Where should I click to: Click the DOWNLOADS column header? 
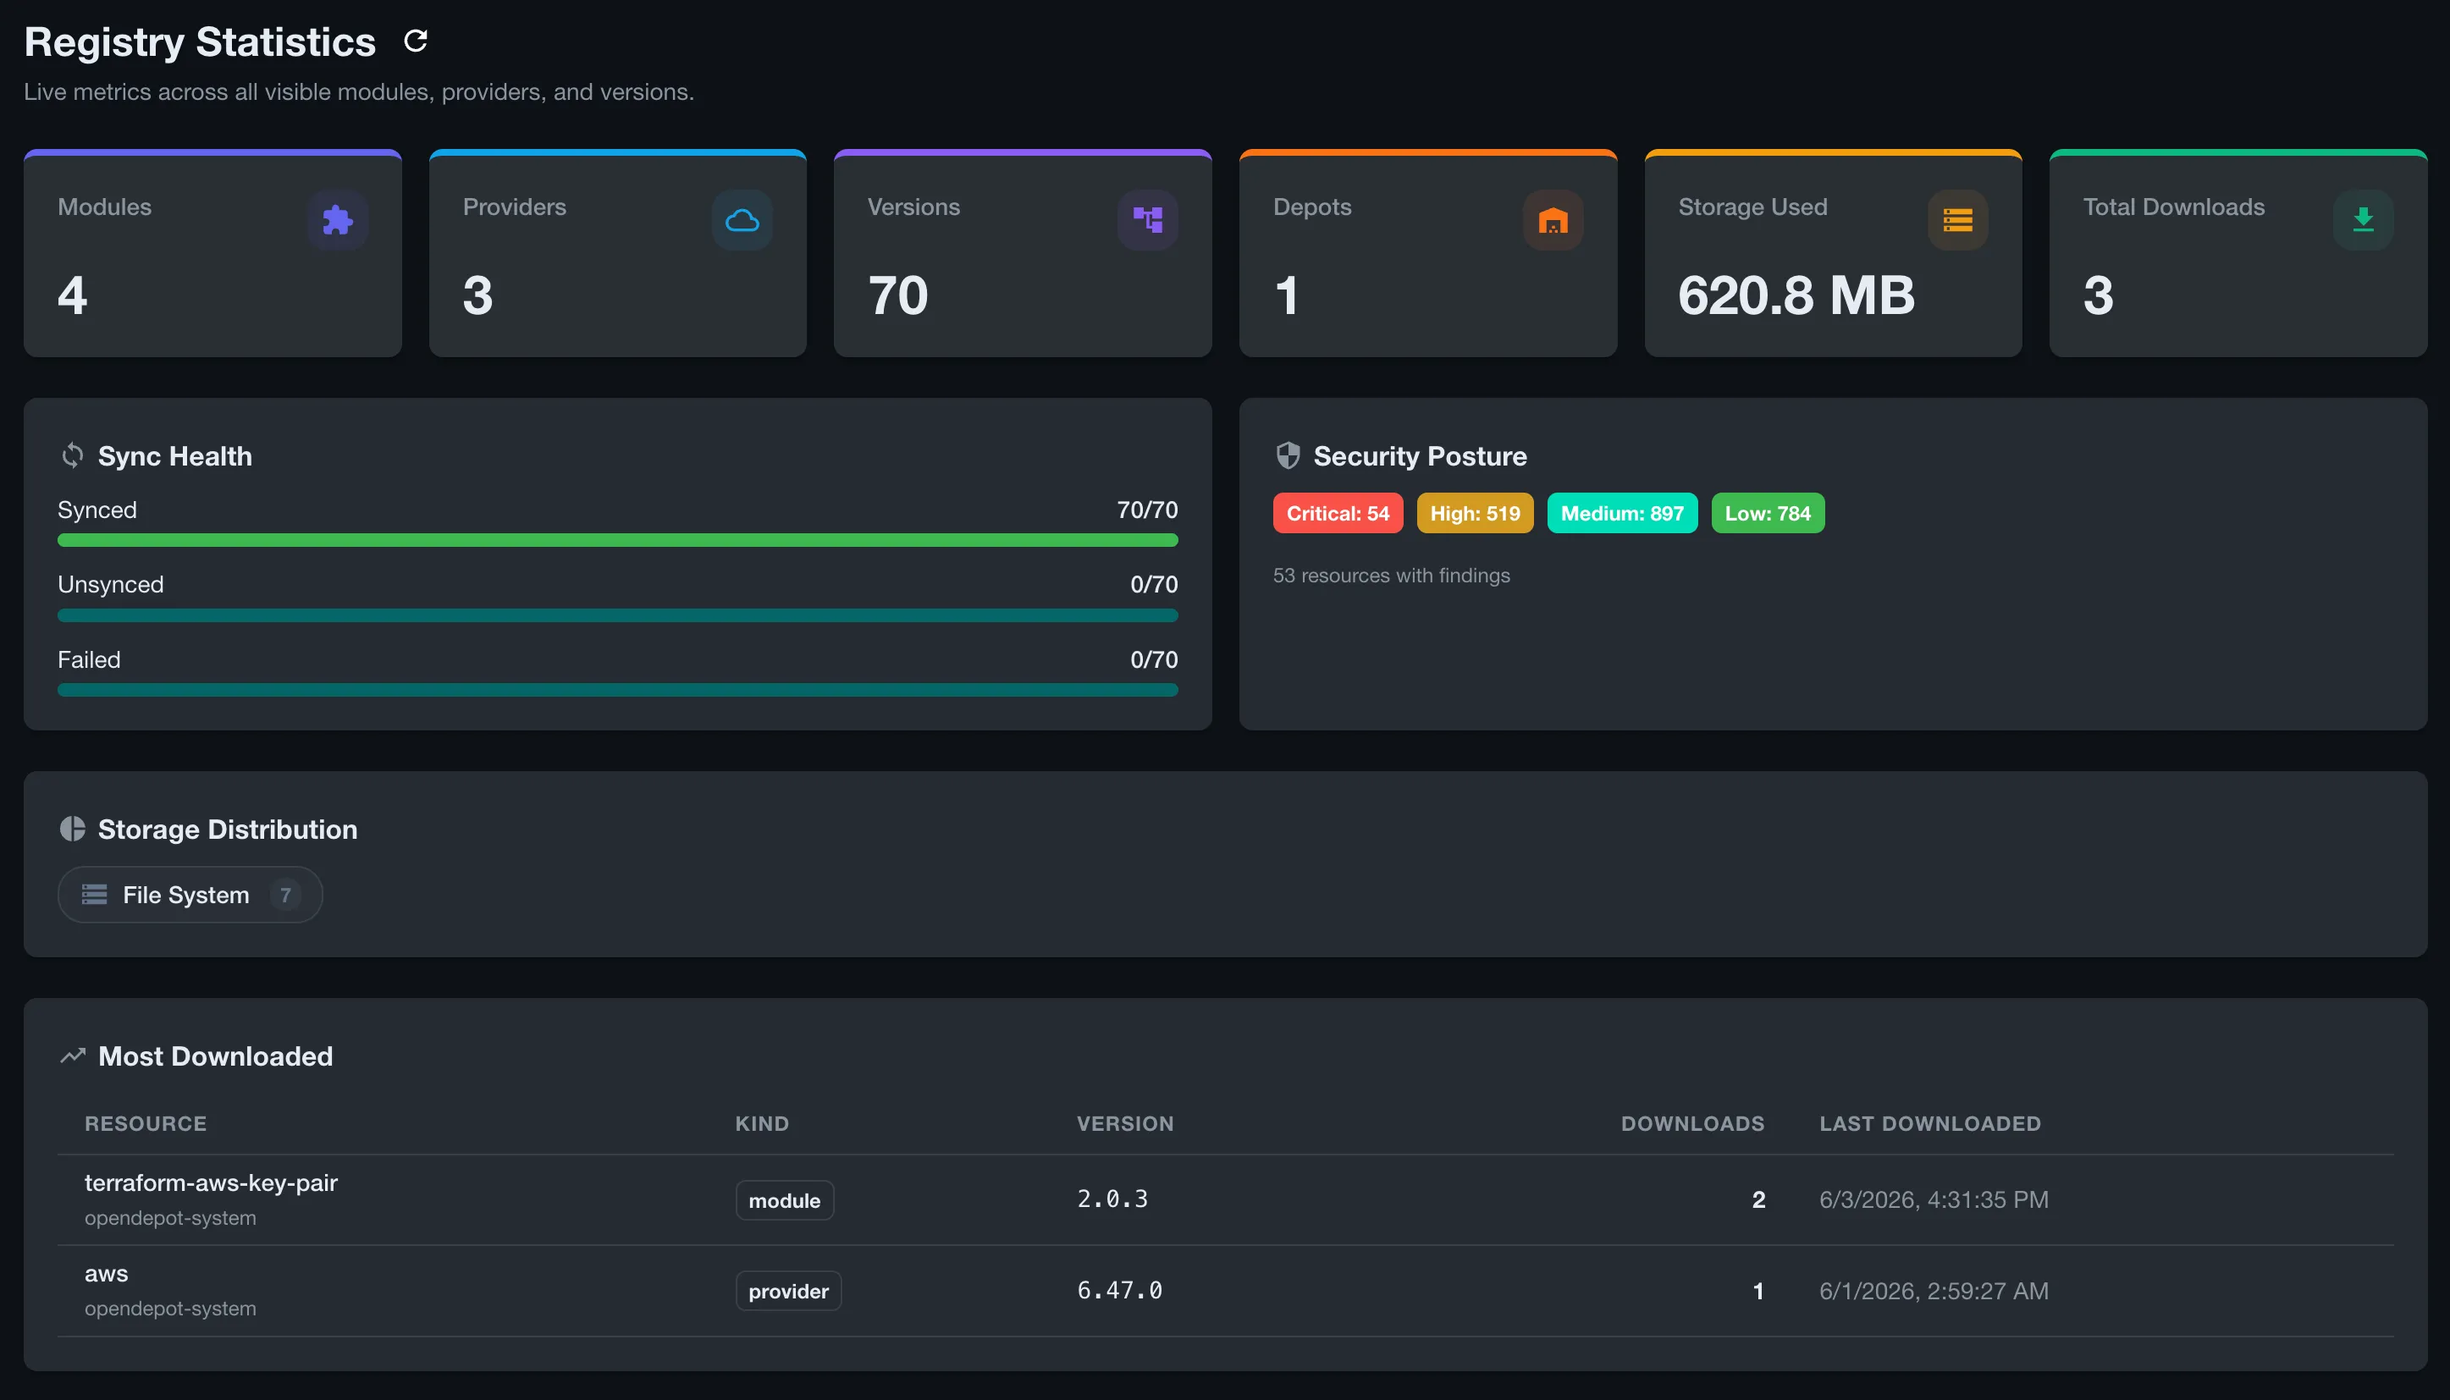coord(1692,1123)
